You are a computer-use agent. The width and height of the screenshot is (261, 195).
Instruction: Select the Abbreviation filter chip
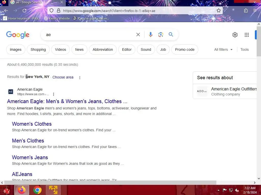[103, 50]
